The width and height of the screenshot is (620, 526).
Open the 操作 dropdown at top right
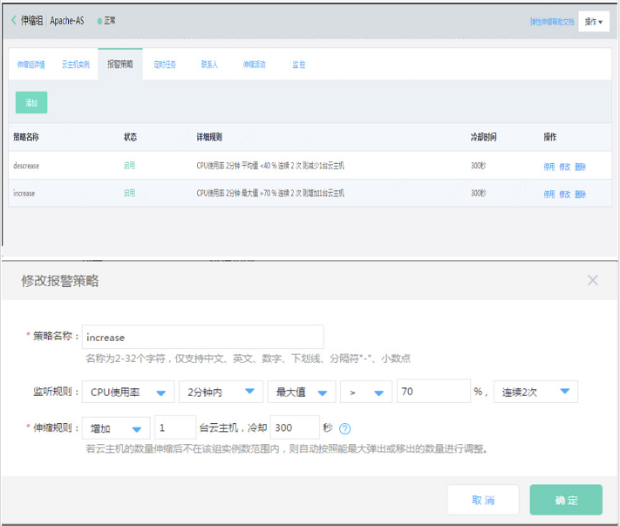tap(594, 21)
